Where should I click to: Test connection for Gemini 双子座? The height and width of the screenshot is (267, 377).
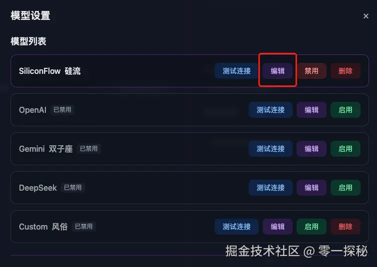tap(271, 149)
